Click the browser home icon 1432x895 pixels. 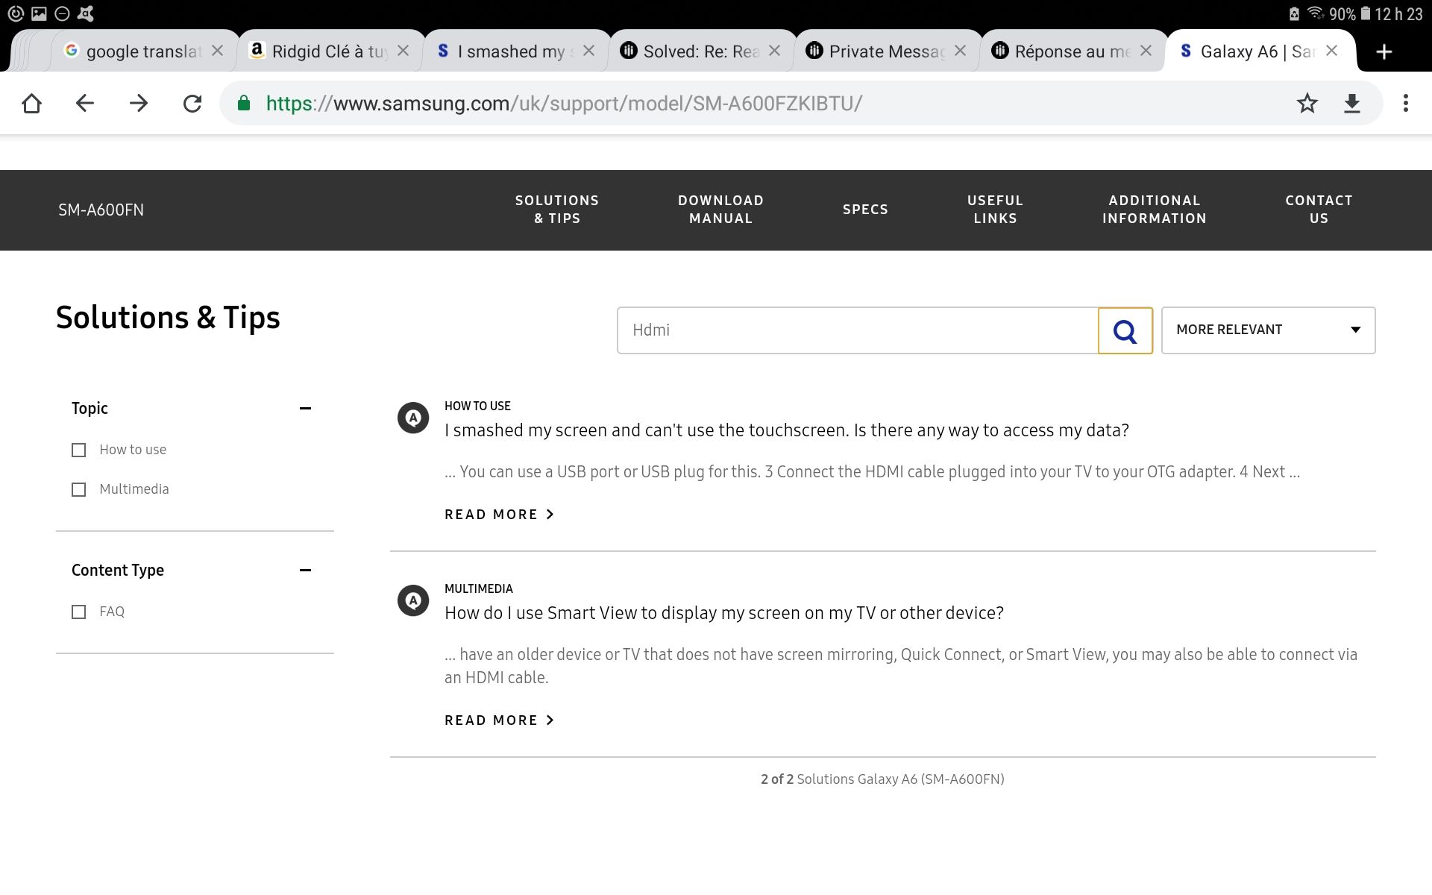31,104
